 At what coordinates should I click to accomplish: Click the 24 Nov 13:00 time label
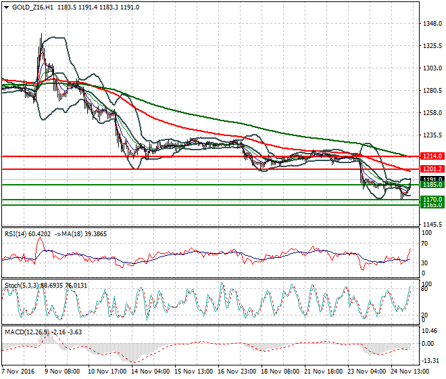coord(410,372)
